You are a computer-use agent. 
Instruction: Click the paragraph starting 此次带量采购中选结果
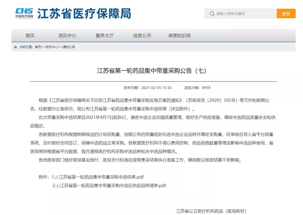pyautogui.click(x=153, y=122)
